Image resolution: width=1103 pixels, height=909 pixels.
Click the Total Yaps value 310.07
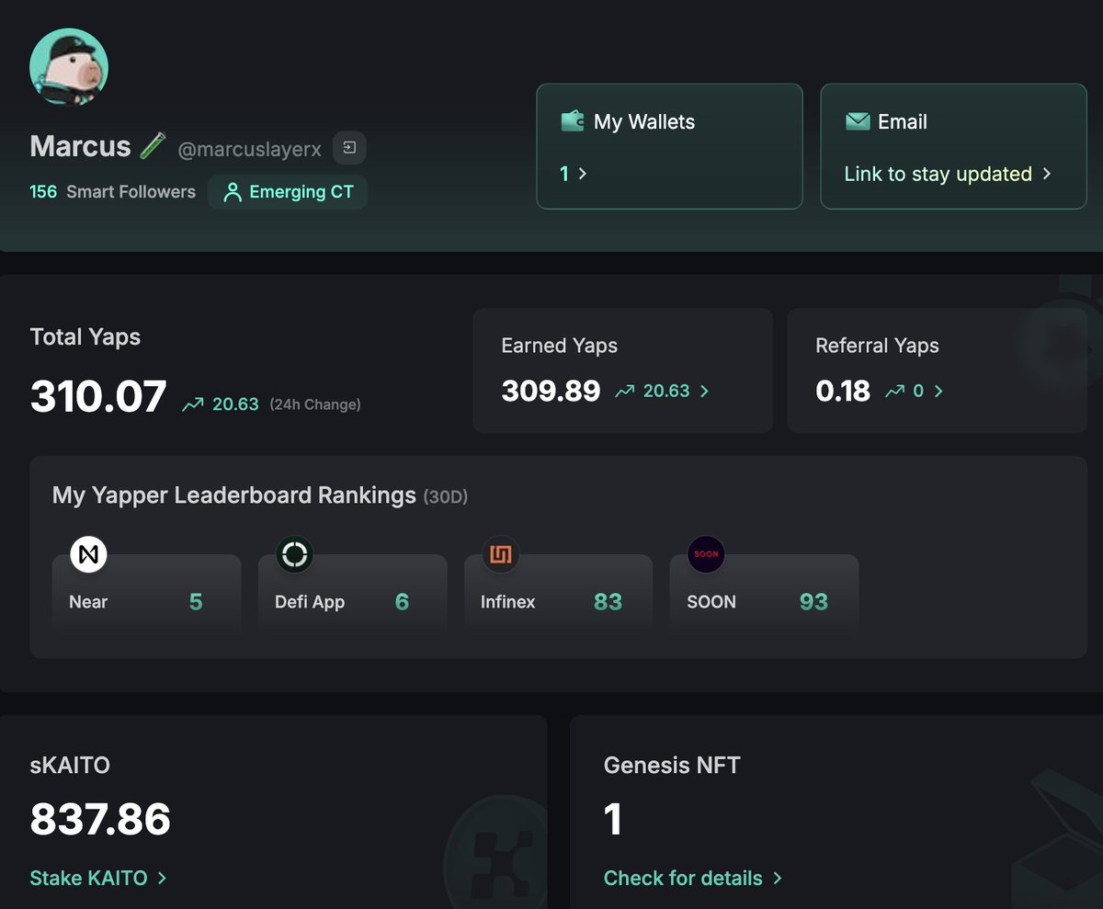pyautogui.click(x=98, y=397)
